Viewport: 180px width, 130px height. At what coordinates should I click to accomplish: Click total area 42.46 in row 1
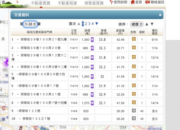(x=120, y=40)
